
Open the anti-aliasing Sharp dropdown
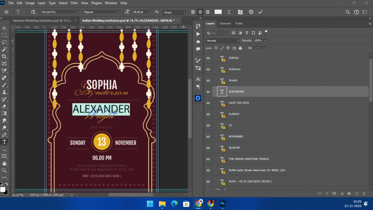pos(174,12)
